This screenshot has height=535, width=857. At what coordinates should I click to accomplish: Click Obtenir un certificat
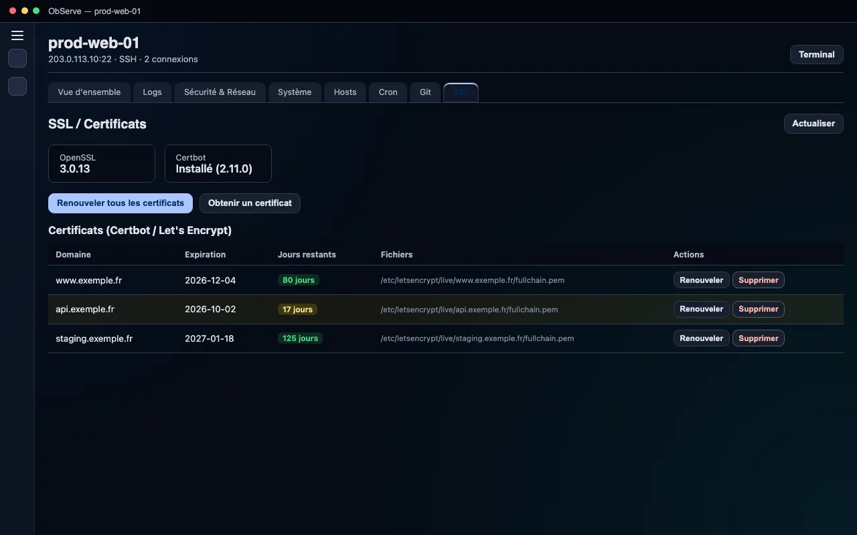point(250,203)
